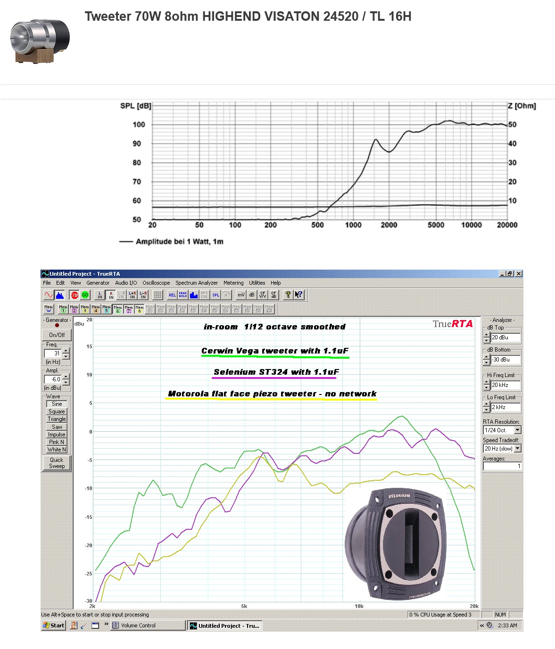The width and height of the screenshot is (555, 649).
Task: Click the Freq. value field showing 31
Action: pos(53,353)
